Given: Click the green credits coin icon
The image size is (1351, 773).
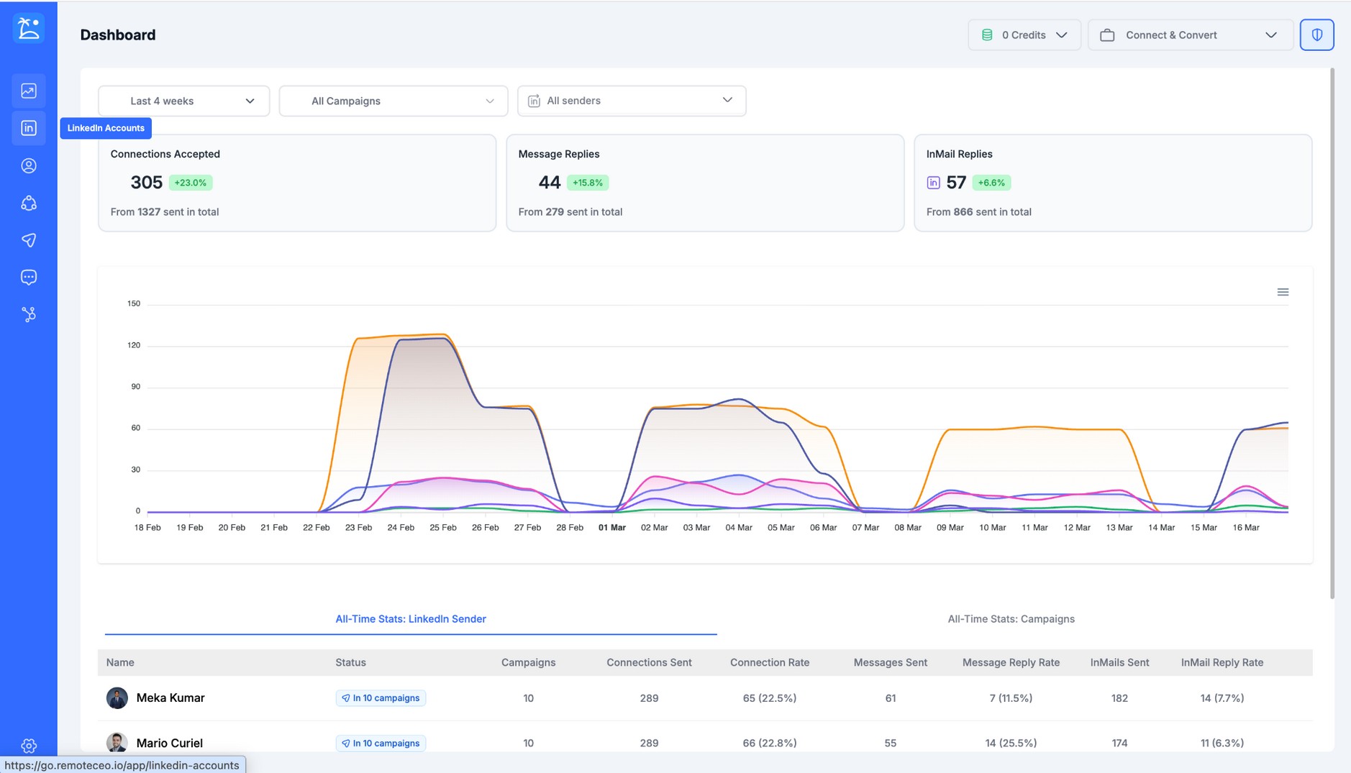Looking at the screenshot, I should pos(987,35).
